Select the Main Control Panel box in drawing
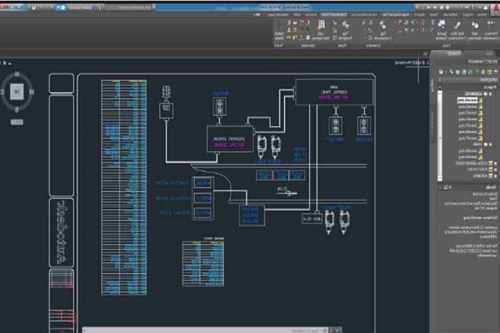This screenshot has height=333, width=500. [334, 92]
